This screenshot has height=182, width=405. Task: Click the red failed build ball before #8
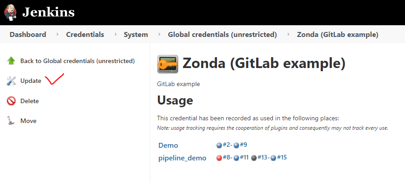219,158
